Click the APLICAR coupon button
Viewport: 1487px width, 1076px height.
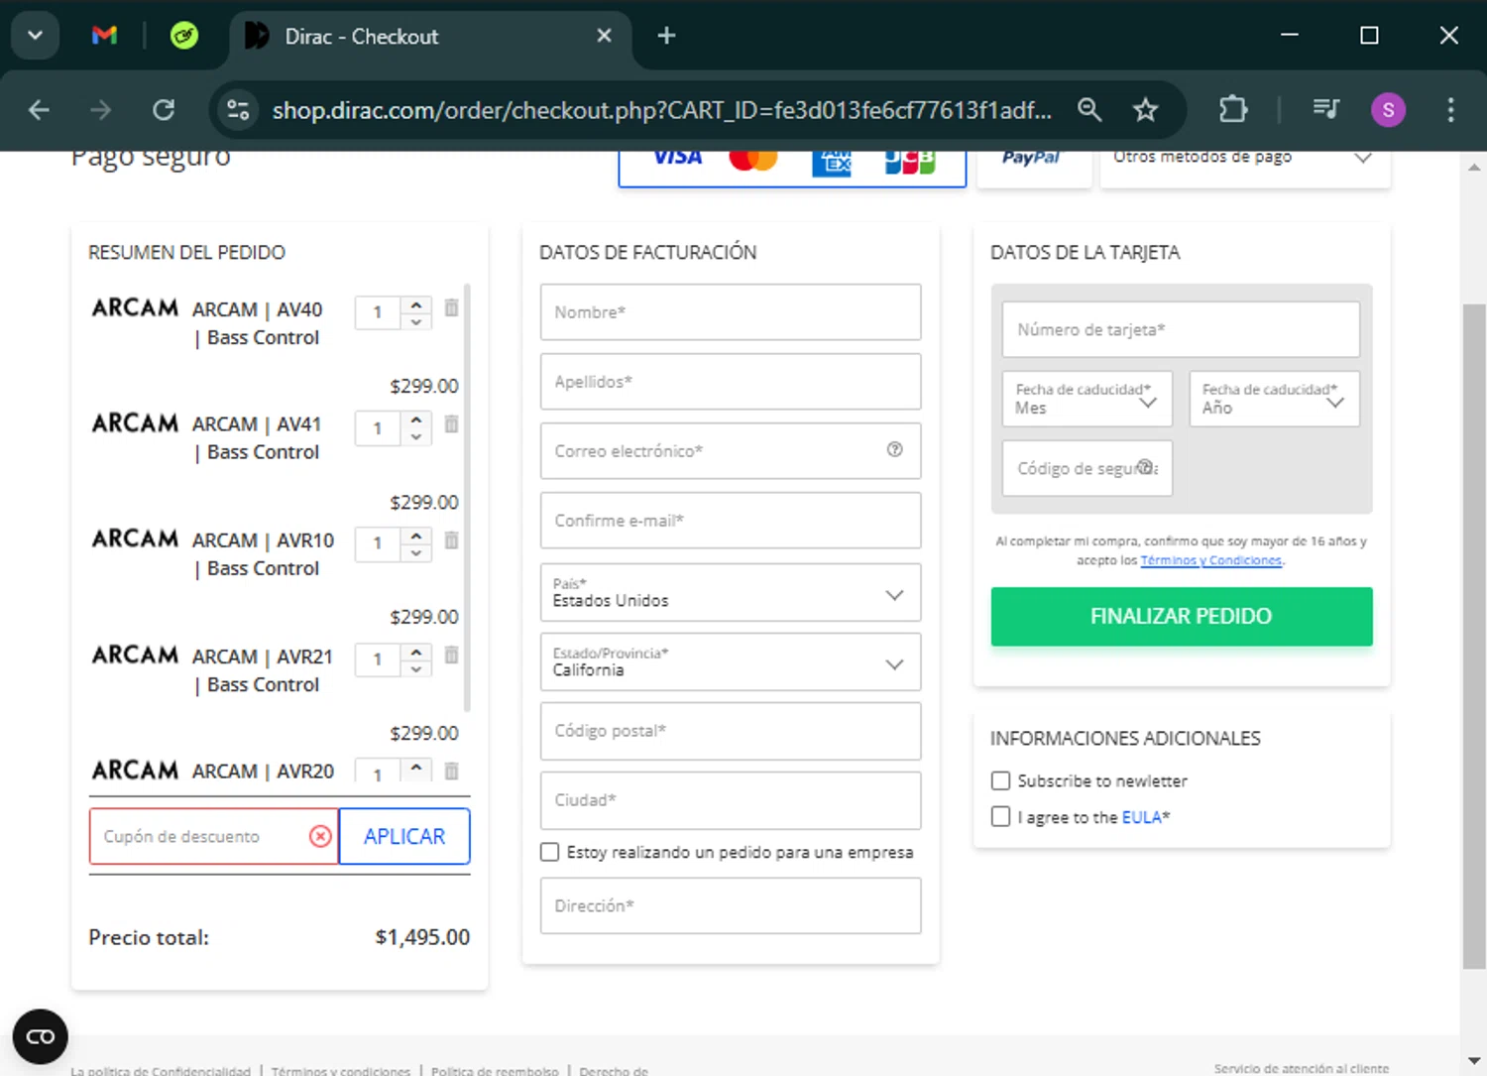tap(404, 836)
